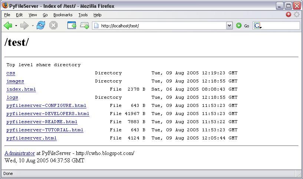Open the Tools menu
This screenshot has width=303, height=179.
[83, 15]
